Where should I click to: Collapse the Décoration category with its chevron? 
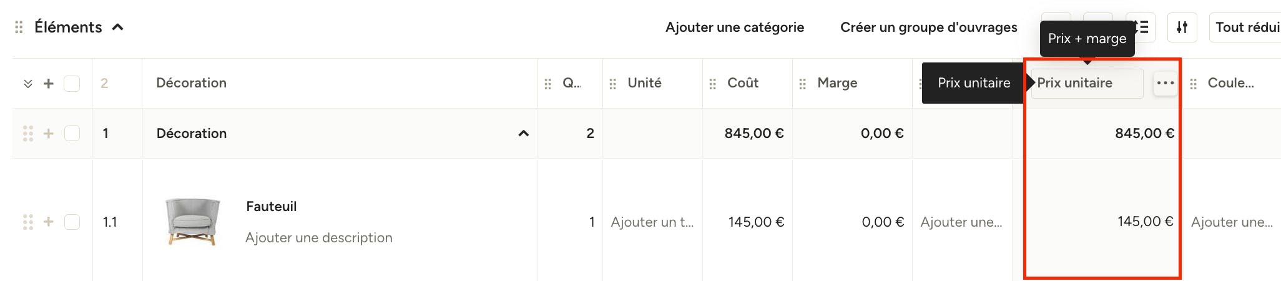pos(524,134)
